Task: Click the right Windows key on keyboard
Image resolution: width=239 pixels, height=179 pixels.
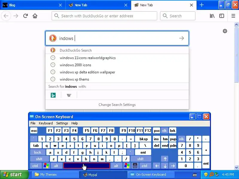Action: (x=127, y=166)
